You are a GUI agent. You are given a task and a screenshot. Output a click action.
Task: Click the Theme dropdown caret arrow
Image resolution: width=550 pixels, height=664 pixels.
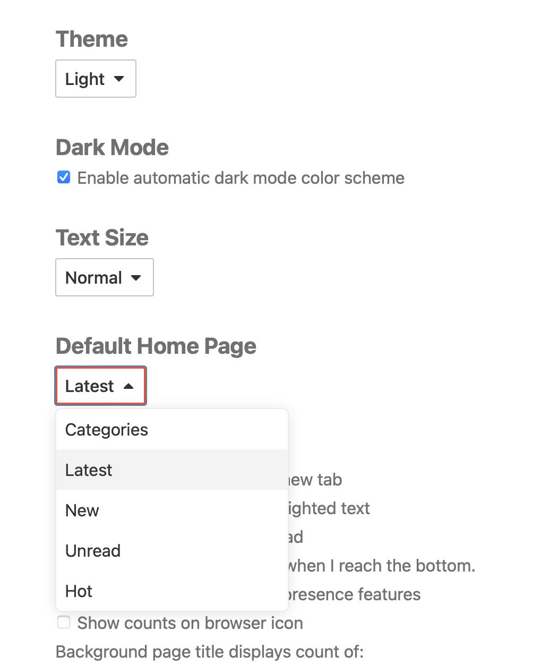pos(119,79)
